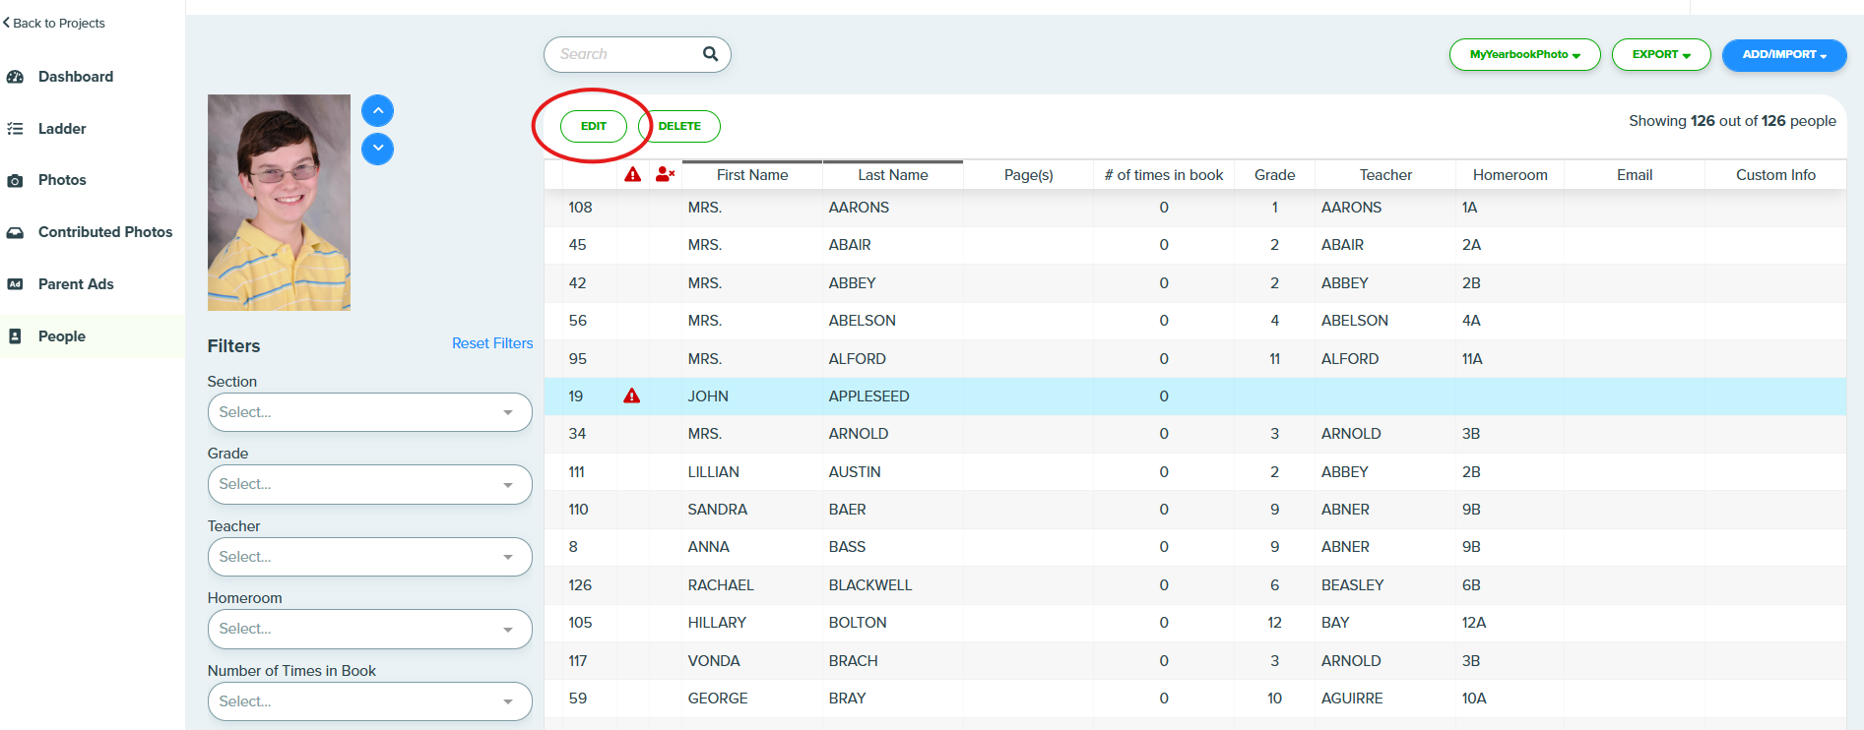This screenshot has height=730, width=1864.
Task: Select People menu item
Action: (62, 336)
